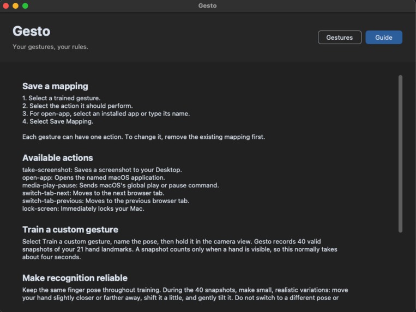Click step "4. Select Save Mapping."
This screenshot has height=312, width=416.
pyautogui.click(x=58, y=121)
